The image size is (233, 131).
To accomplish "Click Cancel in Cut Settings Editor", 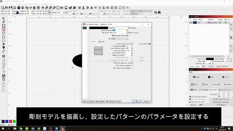I will [146, 101].
